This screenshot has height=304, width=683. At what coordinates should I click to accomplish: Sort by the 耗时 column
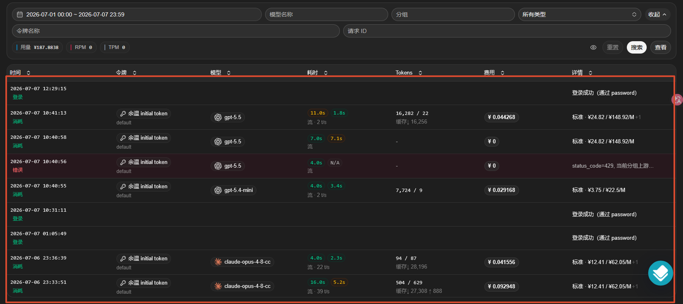point(317,72)
